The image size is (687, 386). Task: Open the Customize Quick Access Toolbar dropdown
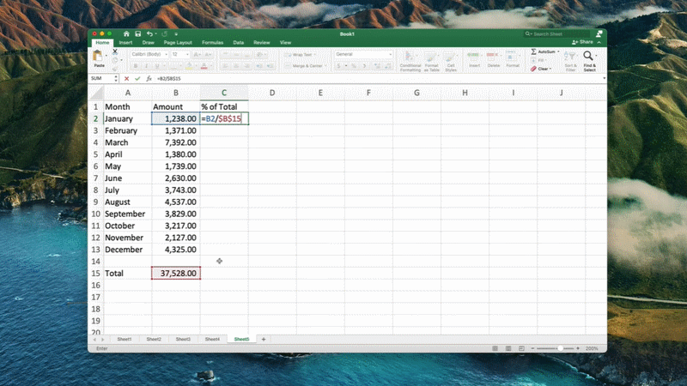coord(176,33)
